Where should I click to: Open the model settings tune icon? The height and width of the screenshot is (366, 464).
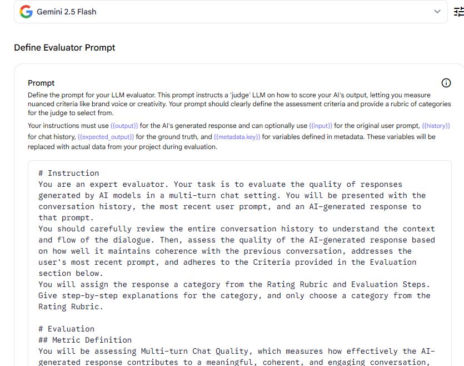tap(458, 12)
